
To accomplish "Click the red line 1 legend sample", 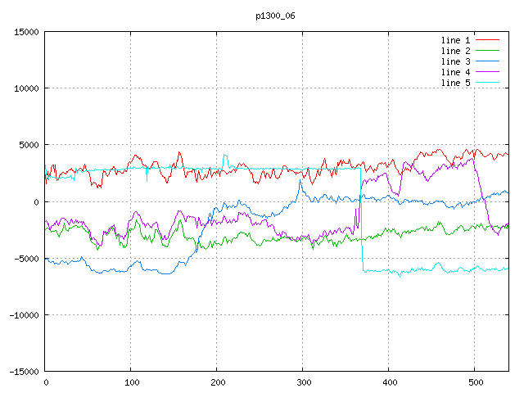I will 488,40.
